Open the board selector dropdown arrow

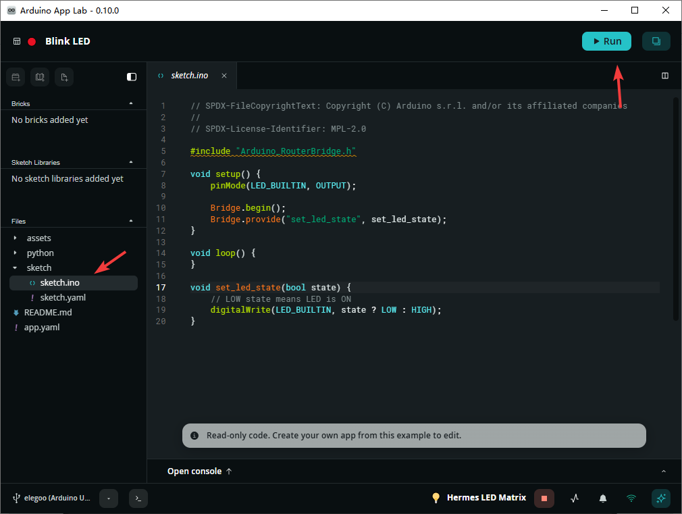coord(109,498)
